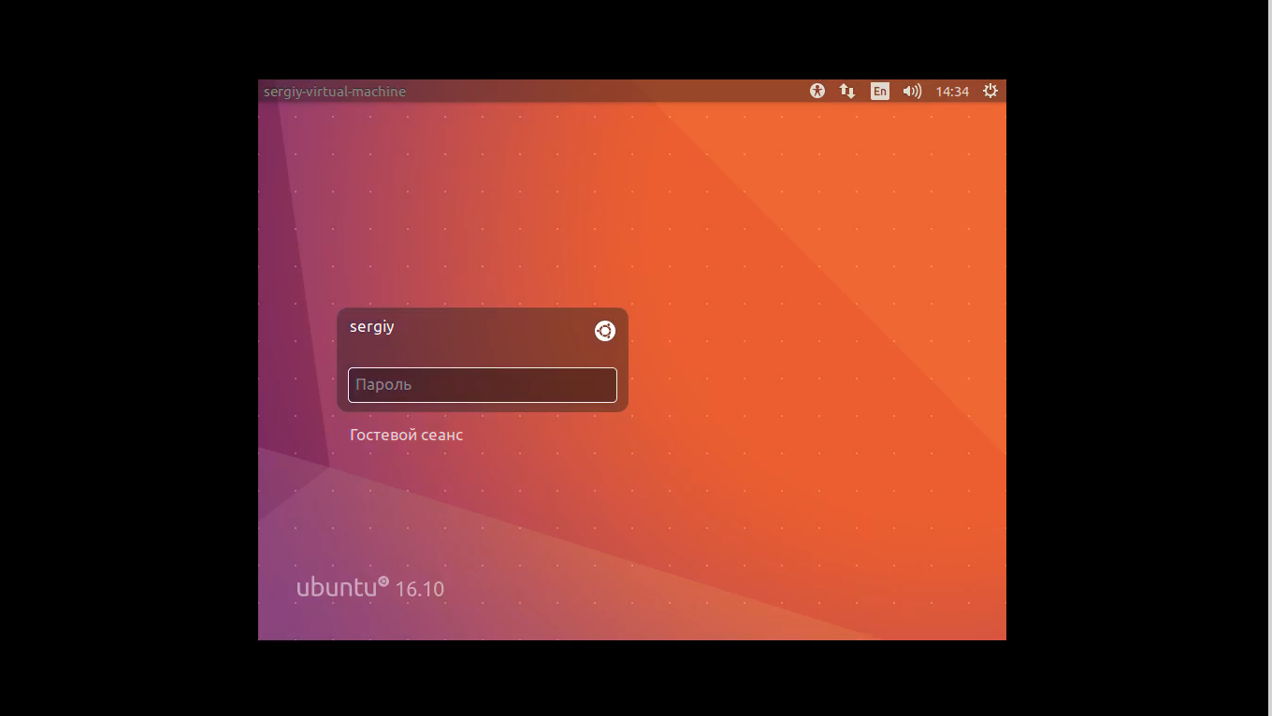Open the 14:34 clock indicator
Image resolution: width=1272 pixels, height=716 pixels.
[952, 92]
